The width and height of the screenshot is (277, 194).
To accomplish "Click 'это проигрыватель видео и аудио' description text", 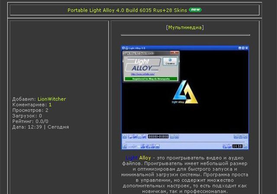I will click(x=200, y=158).
